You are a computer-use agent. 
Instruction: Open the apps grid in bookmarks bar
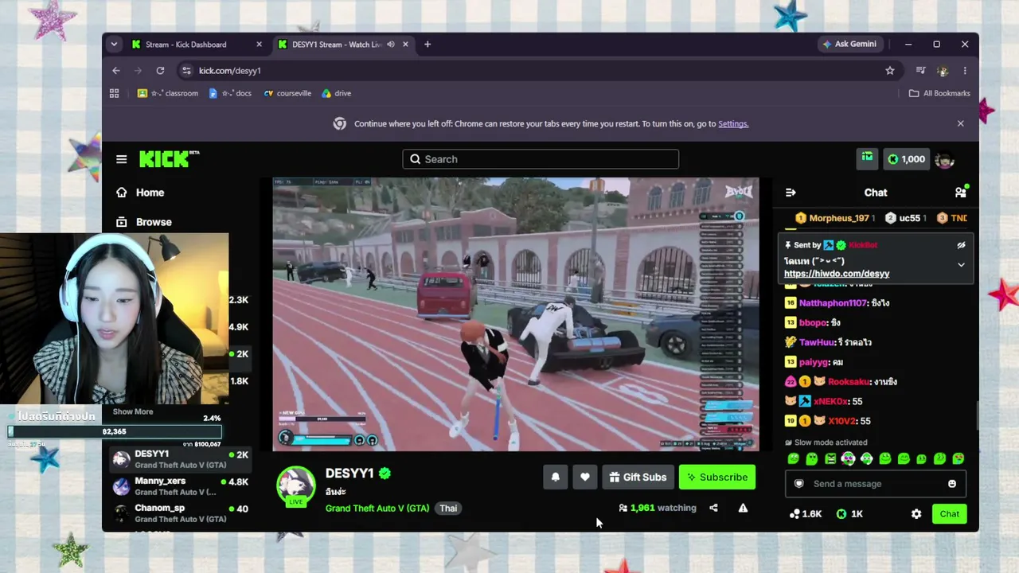point(114,93)
